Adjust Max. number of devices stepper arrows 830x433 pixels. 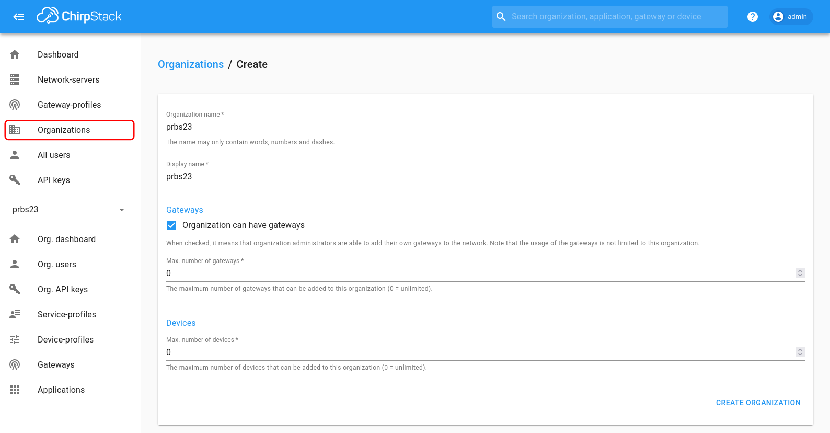click(x=800, y=352)
